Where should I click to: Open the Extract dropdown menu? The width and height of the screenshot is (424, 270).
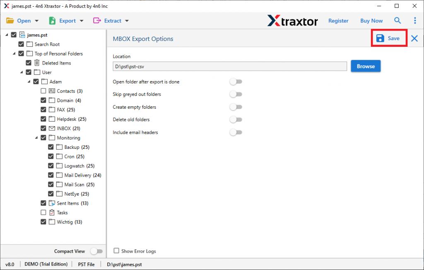coord(126,20)
